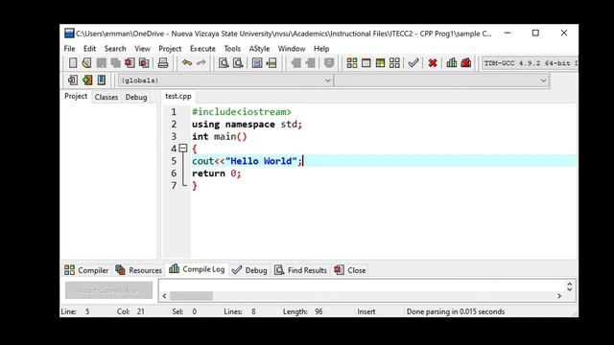
Task: Click the Run window icon
Action: [366, 63]
